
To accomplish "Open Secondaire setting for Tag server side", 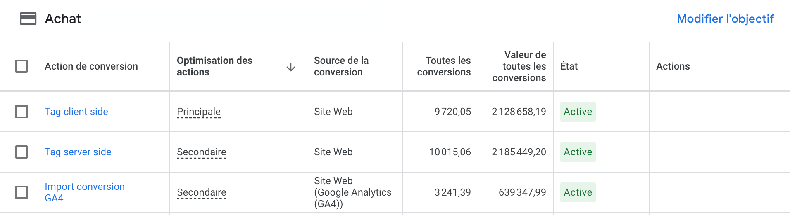I will pos(202,152).
